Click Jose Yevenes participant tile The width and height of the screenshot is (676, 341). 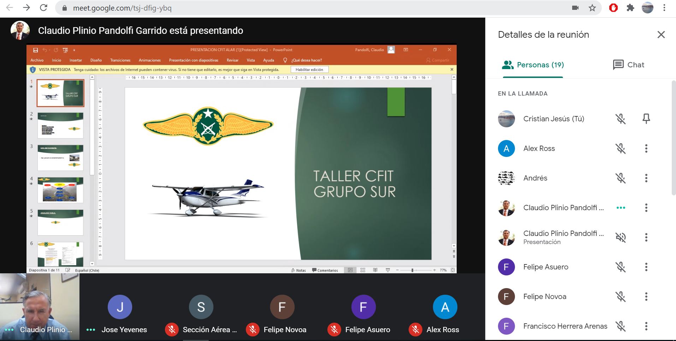click(120, 307)
